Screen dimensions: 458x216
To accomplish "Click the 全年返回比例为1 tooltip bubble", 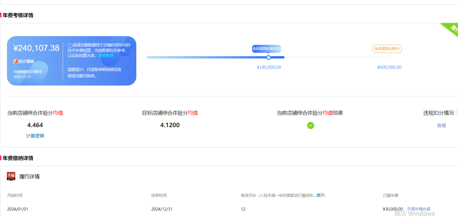I will pos(387,49).
